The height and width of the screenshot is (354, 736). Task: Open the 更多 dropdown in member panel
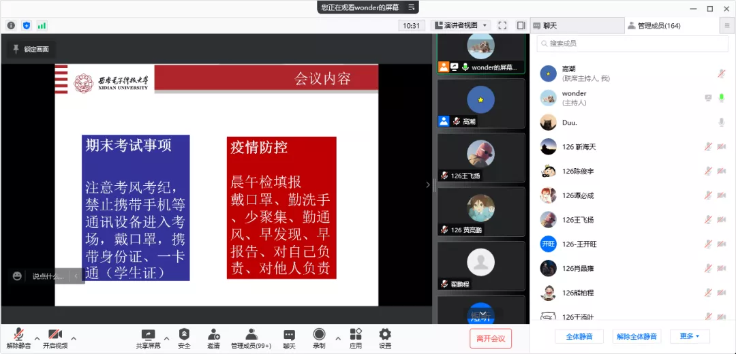pos(690,336)
